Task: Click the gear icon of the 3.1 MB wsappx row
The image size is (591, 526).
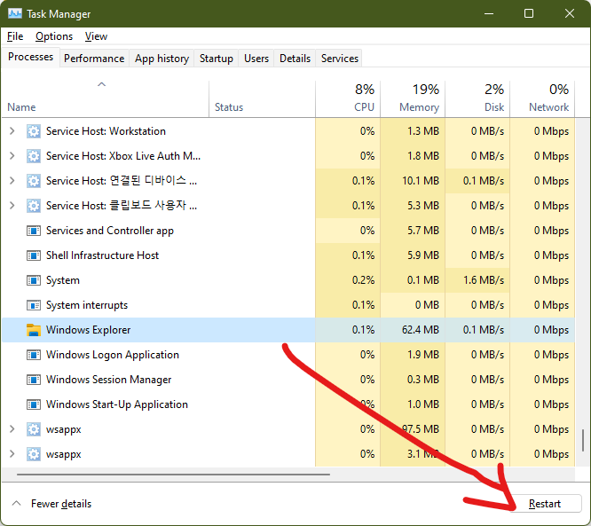Action: [x=34, y=454]
